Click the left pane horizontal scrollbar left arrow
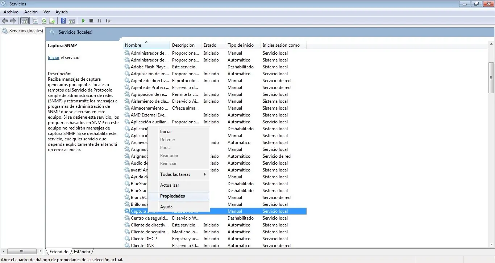Viewport: 495px width, 263px height. click(4, 251)
